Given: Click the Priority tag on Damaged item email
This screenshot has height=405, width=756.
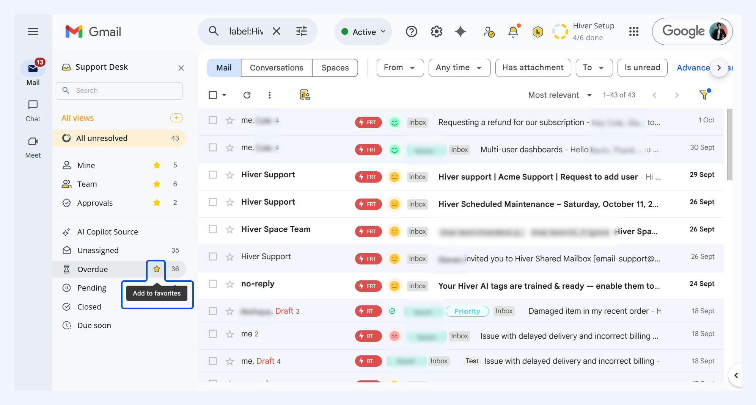Looking at the screenshot, I should coord(467,311).
